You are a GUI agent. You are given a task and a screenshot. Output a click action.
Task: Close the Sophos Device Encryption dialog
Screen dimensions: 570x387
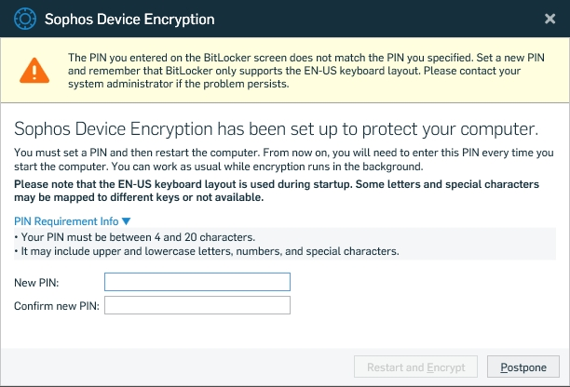550,19
